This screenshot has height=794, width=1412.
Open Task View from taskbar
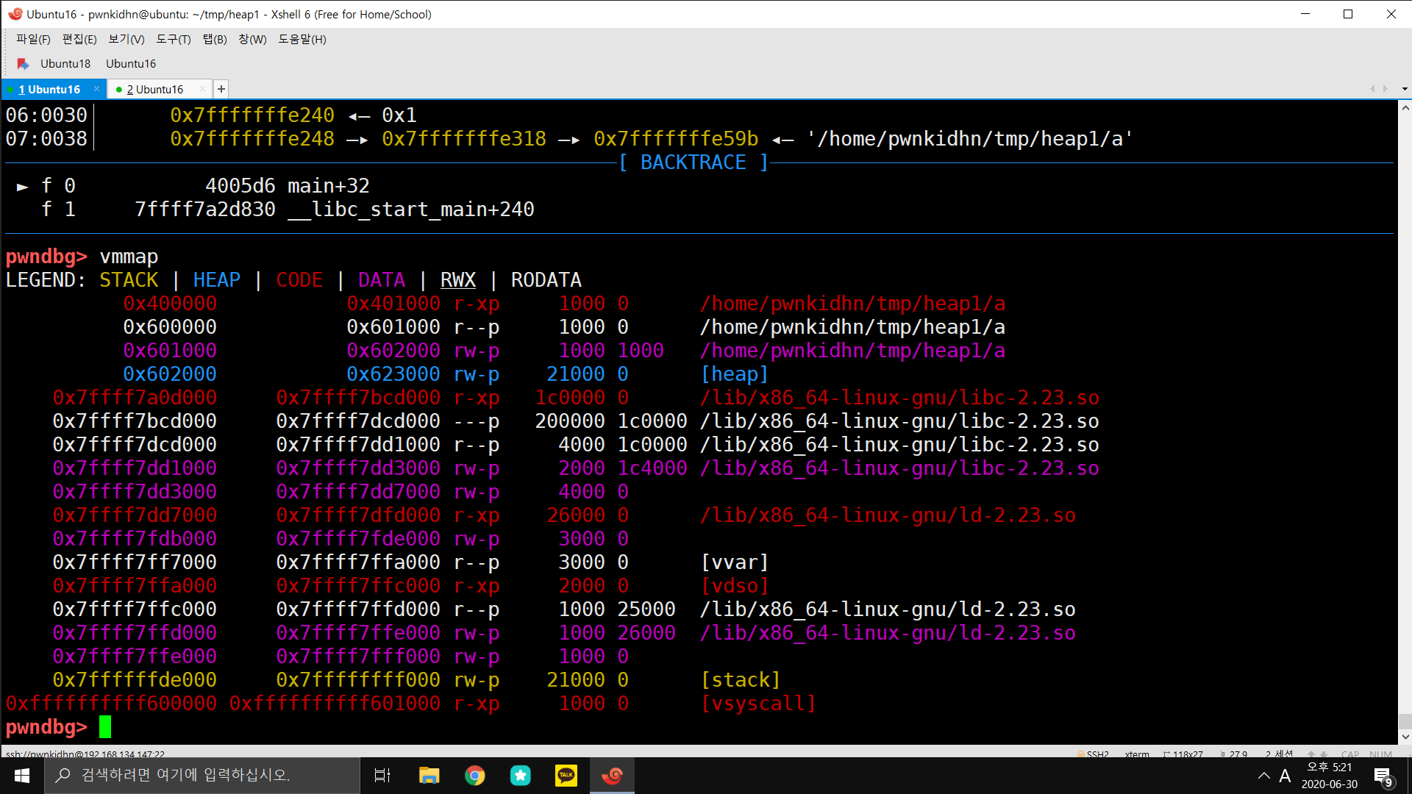pos(382,776)
